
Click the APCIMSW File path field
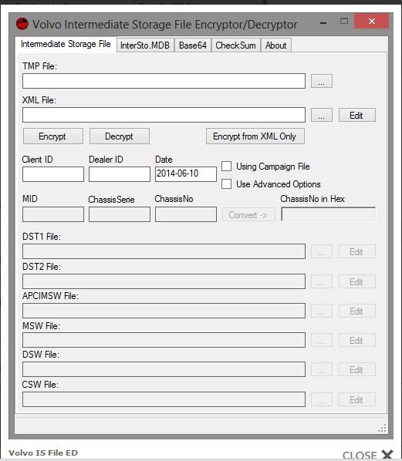click(x=164, y=311)
